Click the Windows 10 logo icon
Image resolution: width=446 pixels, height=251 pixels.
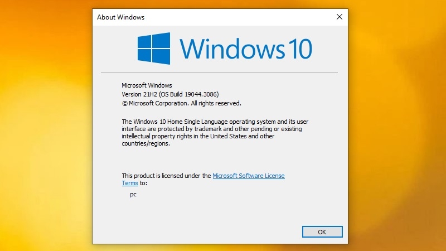(x=154, y=49)
